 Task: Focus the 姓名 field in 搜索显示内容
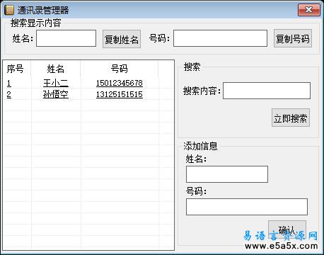[66, 38]
